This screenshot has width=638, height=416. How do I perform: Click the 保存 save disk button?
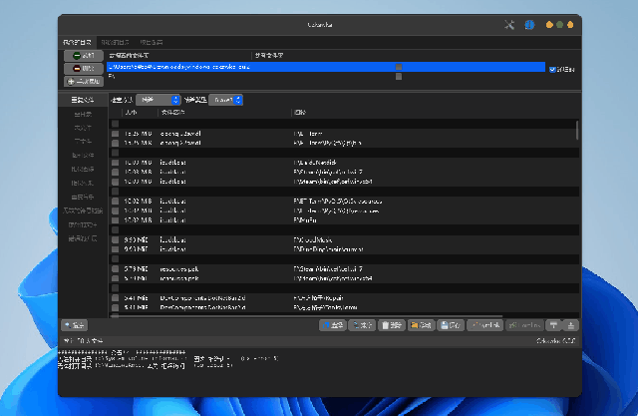tap(451, 325)
